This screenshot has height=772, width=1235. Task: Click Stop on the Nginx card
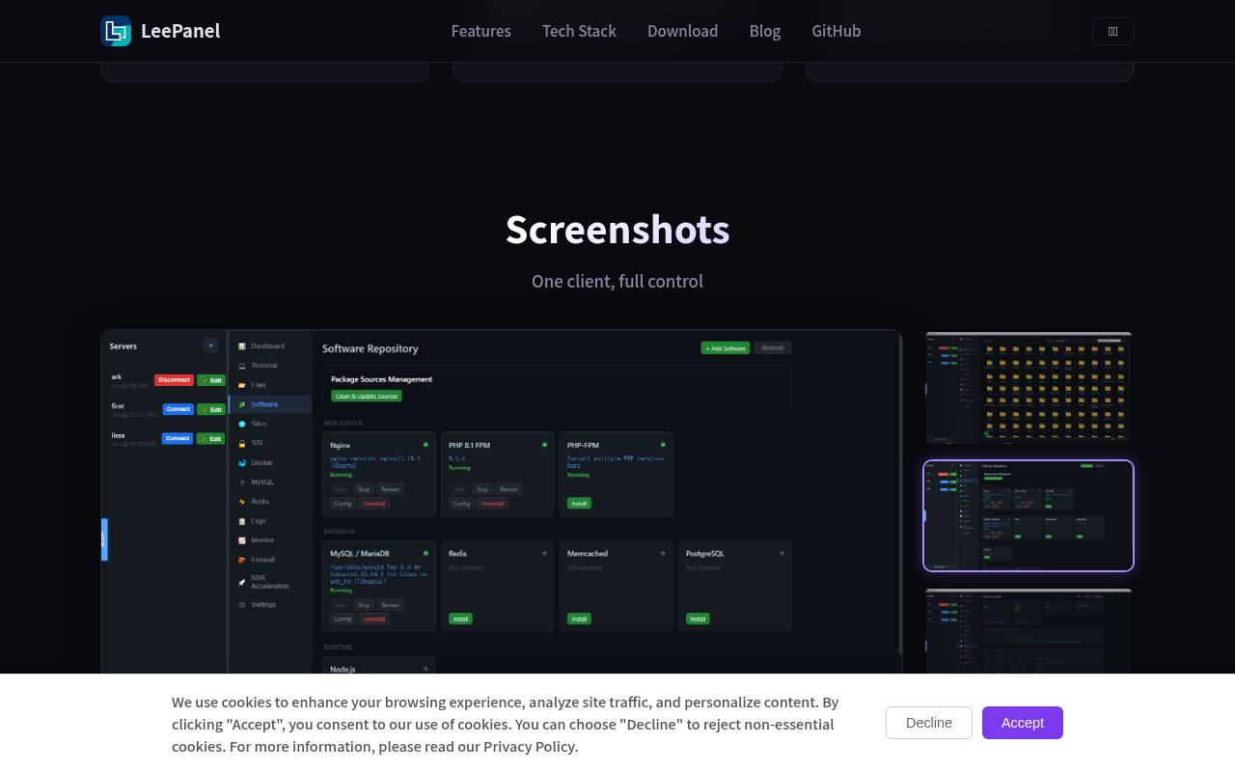pos(364,489)
